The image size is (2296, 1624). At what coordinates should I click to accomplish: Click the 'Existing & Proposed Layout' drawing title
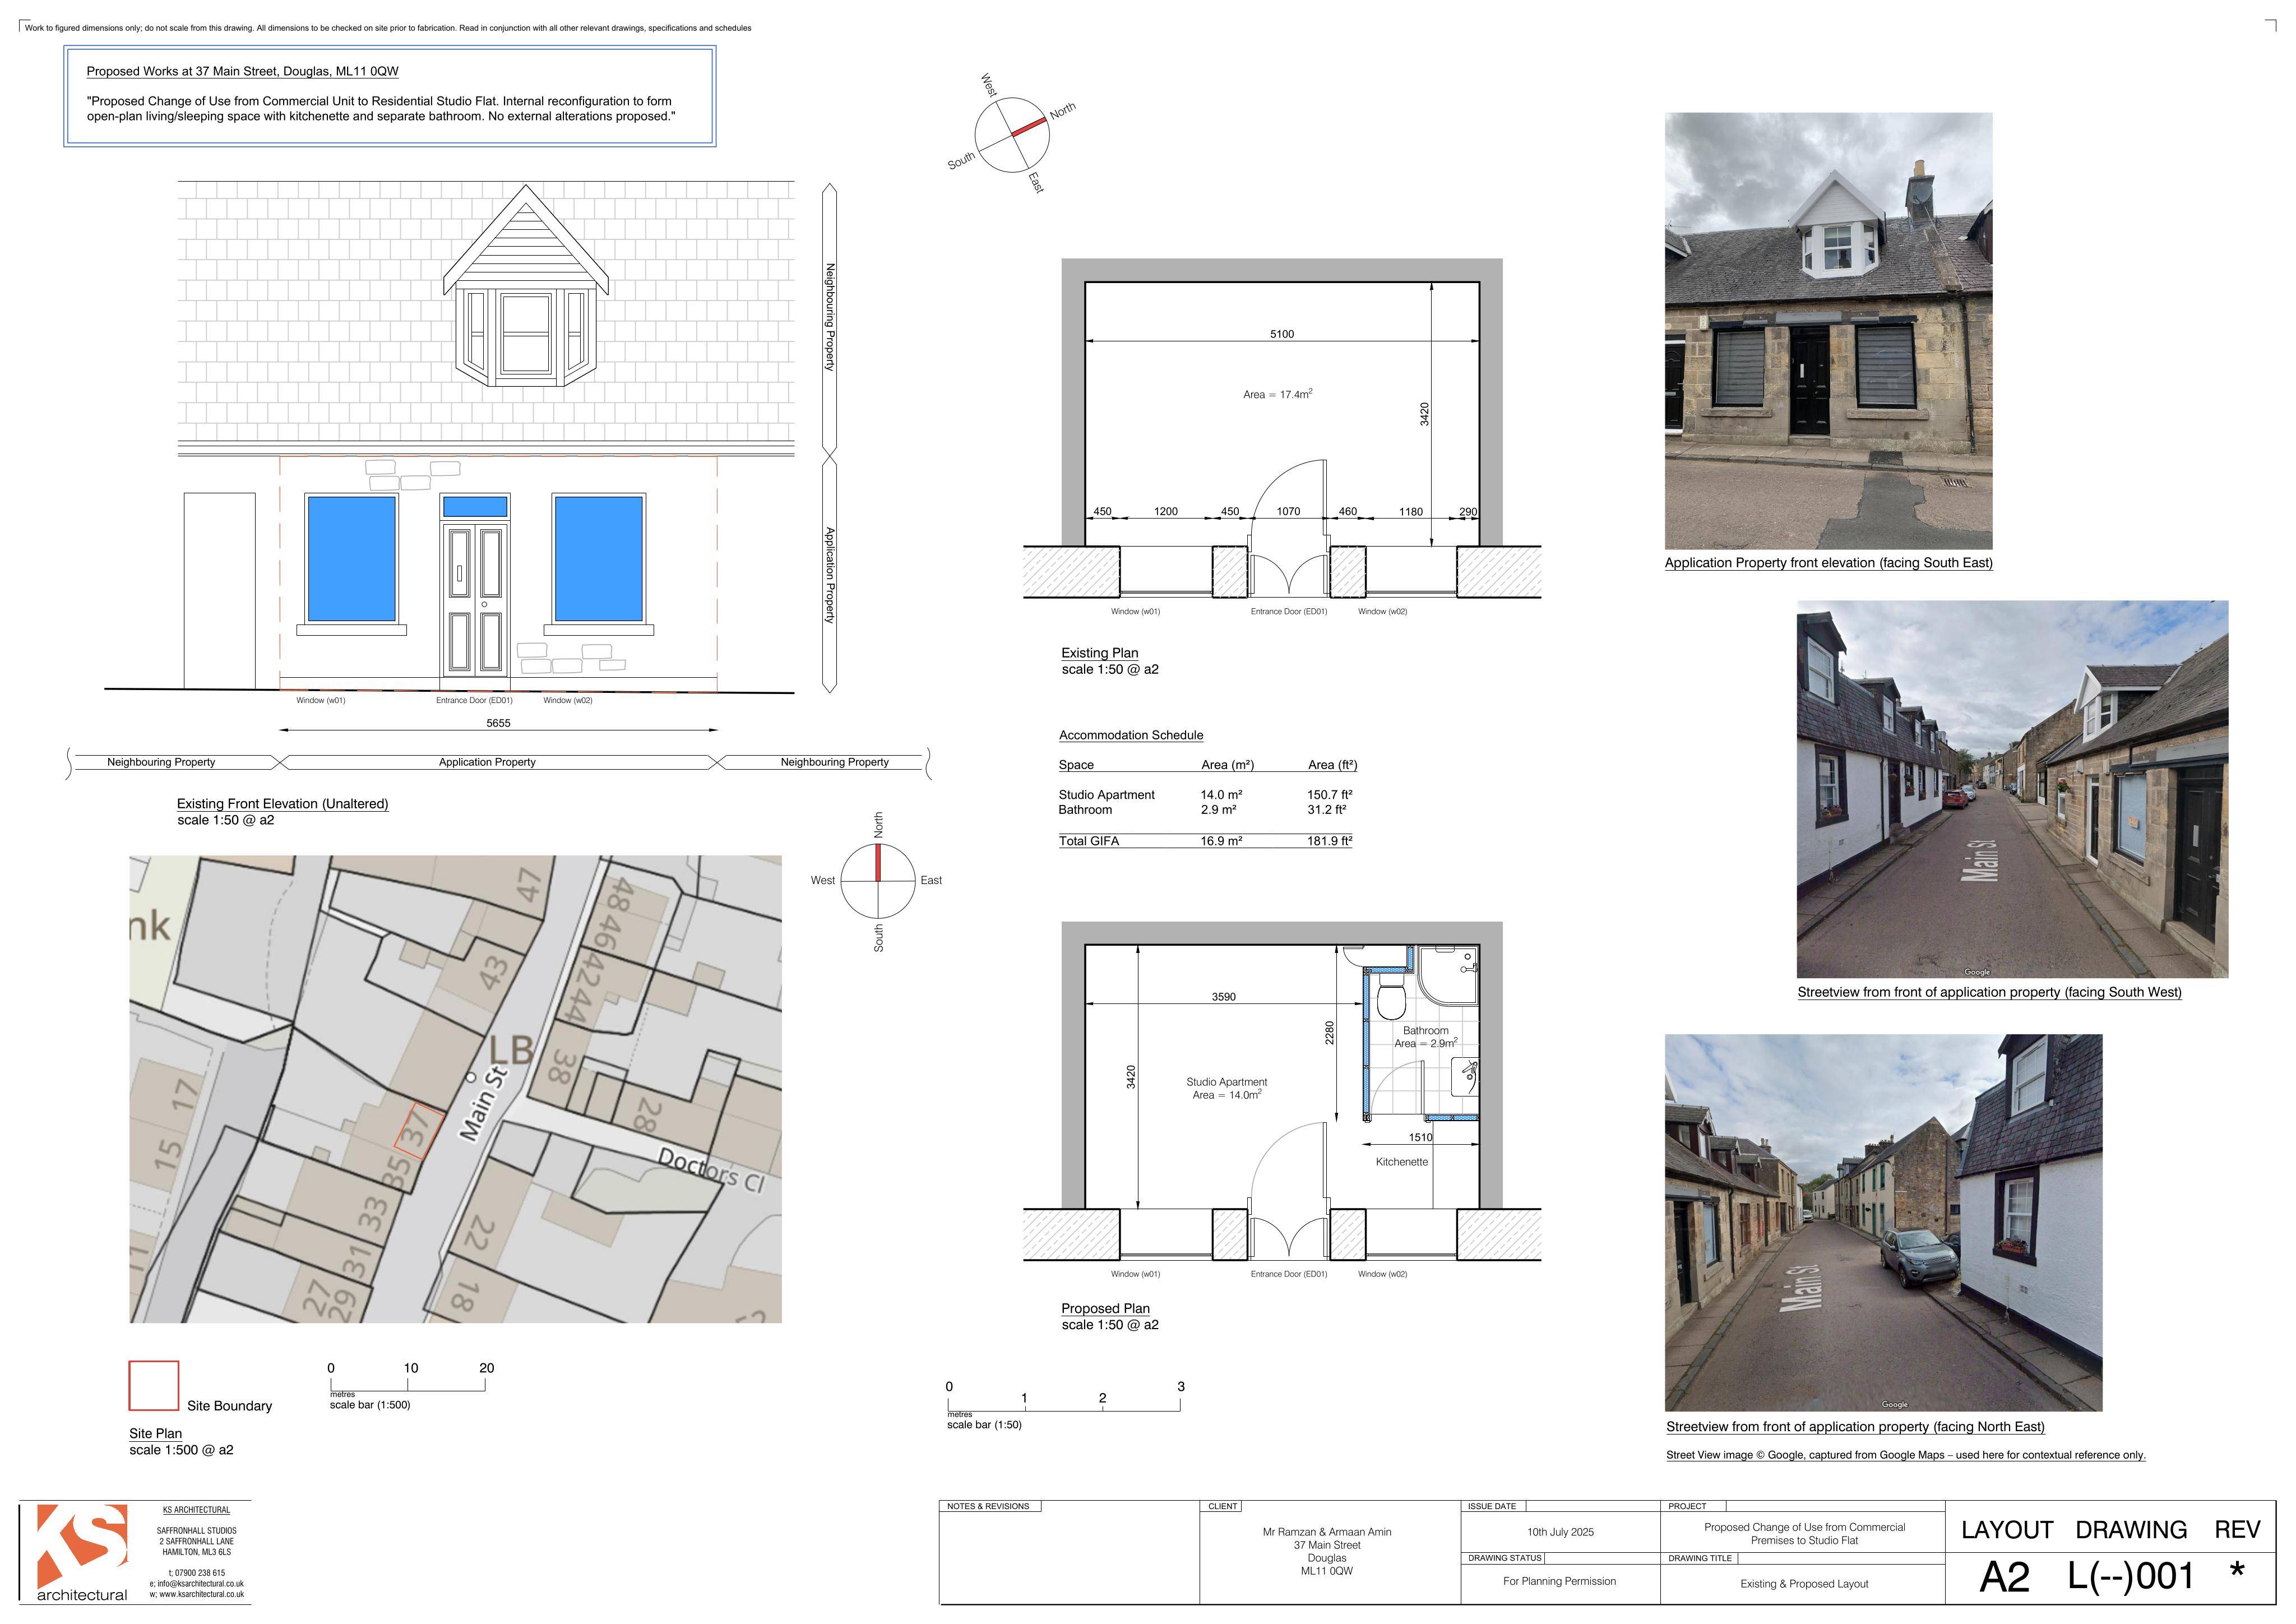[x=1804, y=1584]
